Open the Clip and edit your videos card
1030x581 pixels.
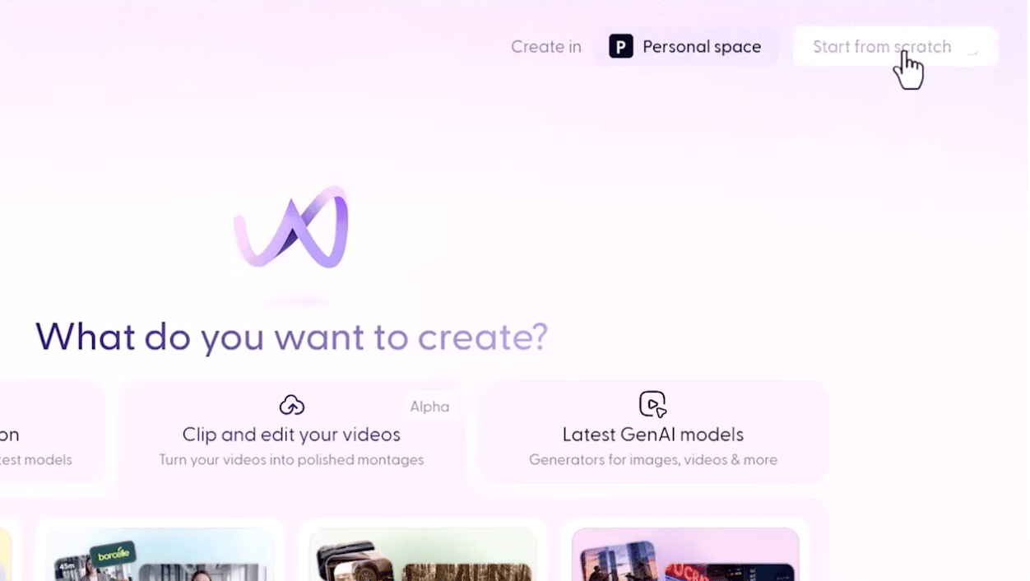(x=291, y=432)
